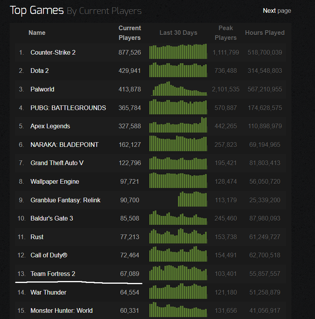
Task: Click Rust's 30-day player chart
Action: (x=178, y=236)
